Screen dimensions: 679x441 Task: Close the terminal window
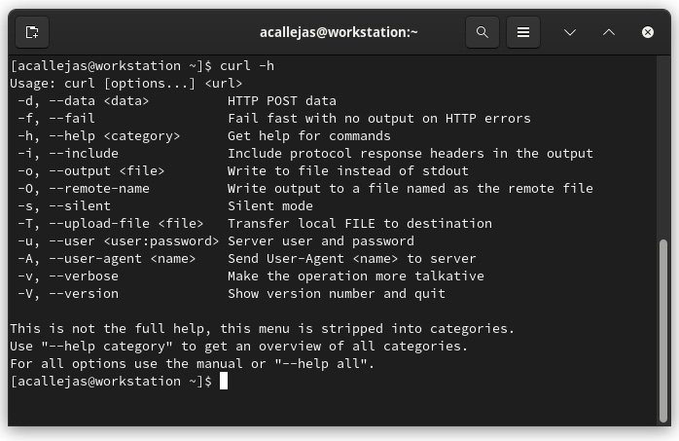click(648, 32)
